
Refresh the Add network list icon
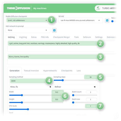tap(54, 30)
